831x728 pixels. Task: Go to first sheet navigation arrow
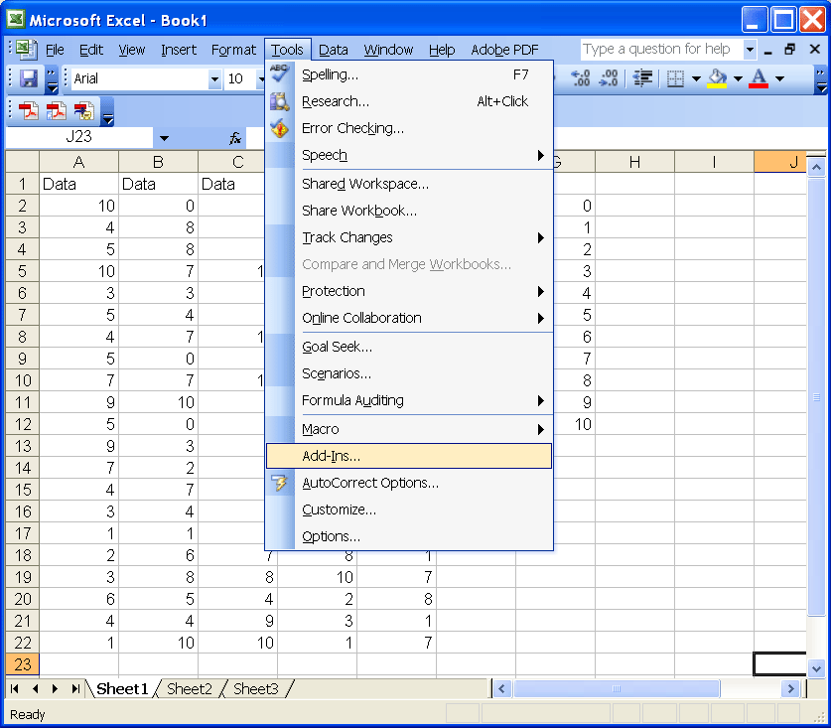tap(15, 688)
